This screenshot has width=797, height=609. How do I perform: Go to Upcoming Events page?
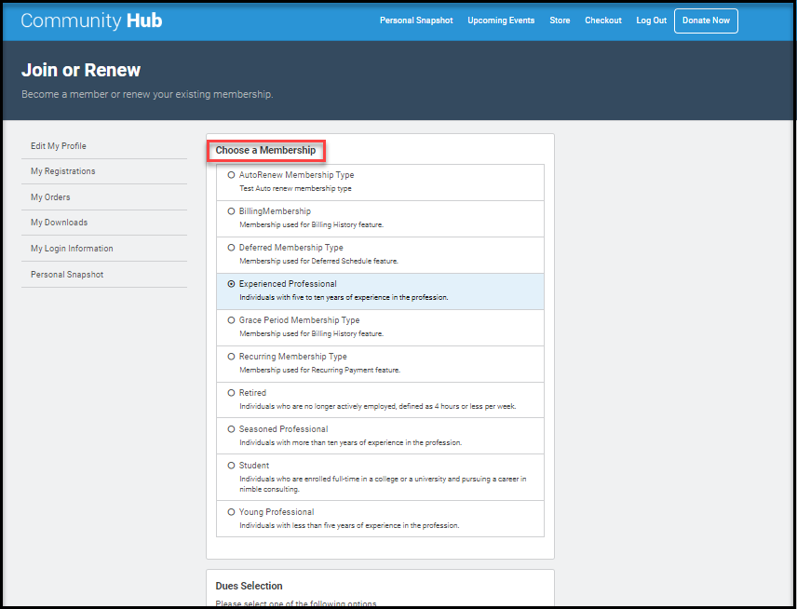click(x=501, y=20)
